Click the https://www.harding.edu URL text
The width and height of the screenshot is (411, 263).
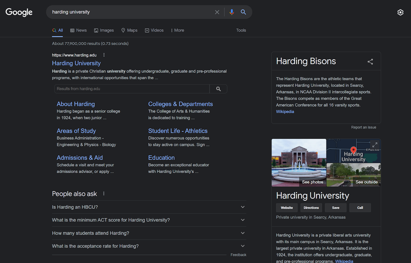[x=74, y=55]
